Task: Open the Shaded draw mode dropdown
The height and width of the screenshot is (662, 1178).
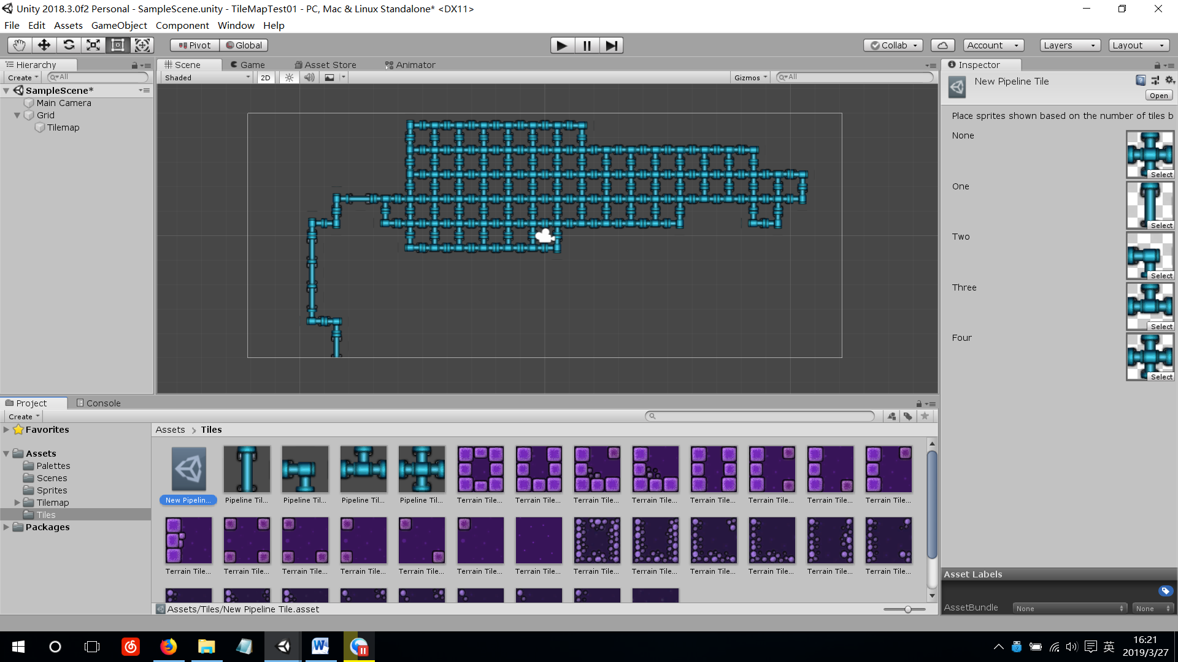Action: (207, 78)
